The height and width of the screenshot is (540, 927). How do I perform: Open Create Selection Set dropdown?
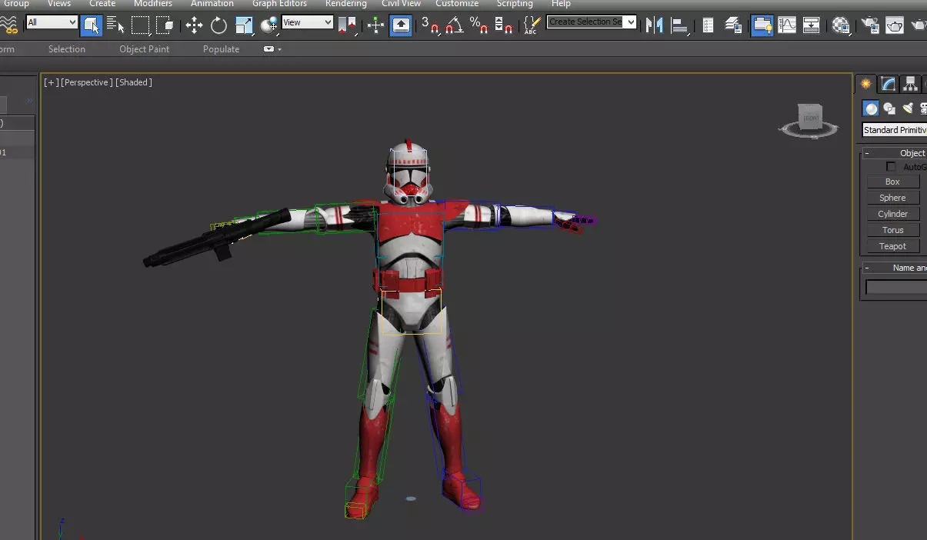tap(592, 22)
